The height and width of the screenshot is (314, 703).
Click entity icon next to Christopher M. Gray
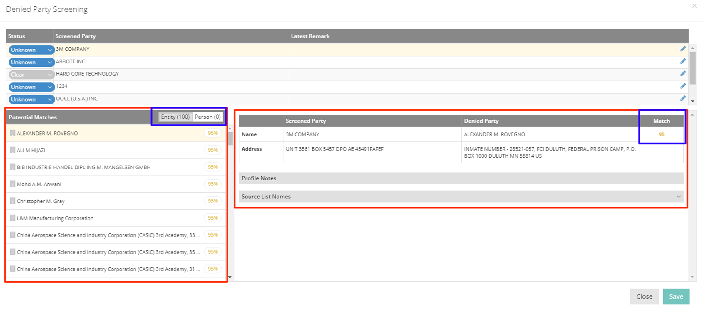(12, 201)
